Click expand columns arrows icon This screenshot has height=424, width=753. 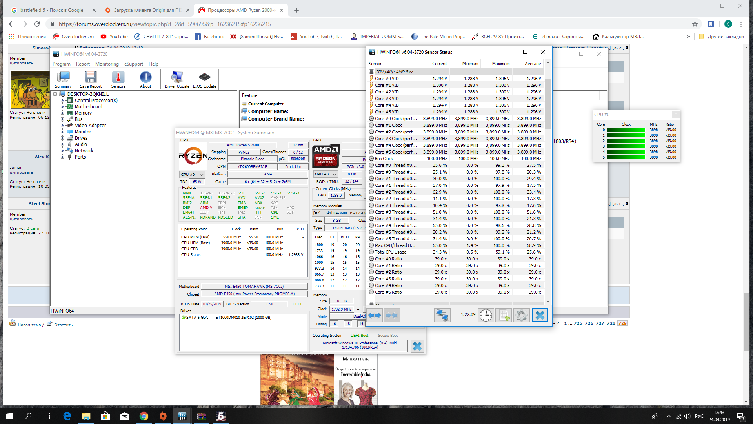(375, 315)
